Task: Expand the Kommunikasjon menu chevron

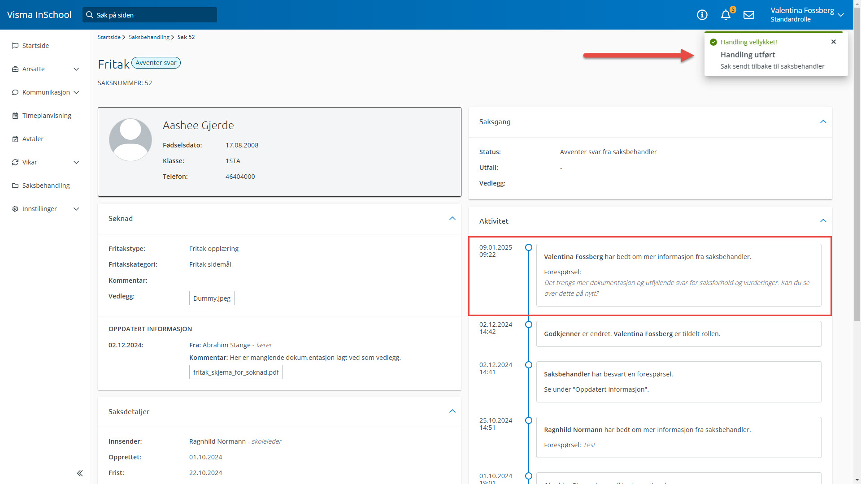Action: click(76, 92)
